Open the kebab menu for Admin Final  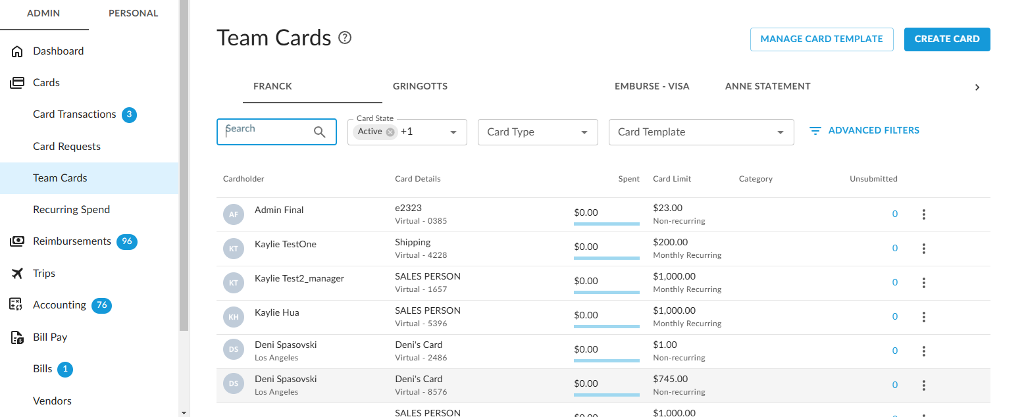point(924,214)
